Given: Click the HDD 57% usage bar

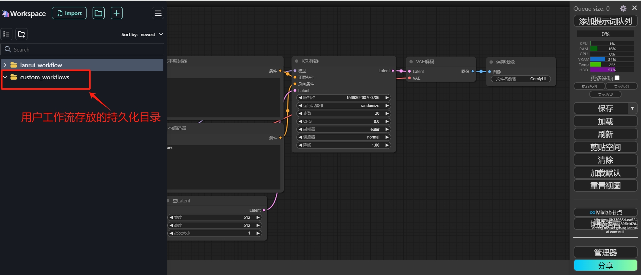Looking at the screenshot, I should point(612,70).
